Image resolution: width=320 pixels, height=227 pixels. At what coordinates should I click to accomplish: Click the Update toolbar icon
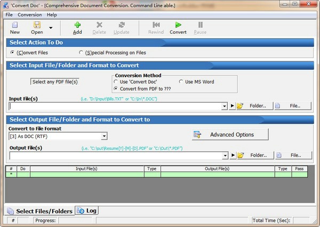pos(122,25)
